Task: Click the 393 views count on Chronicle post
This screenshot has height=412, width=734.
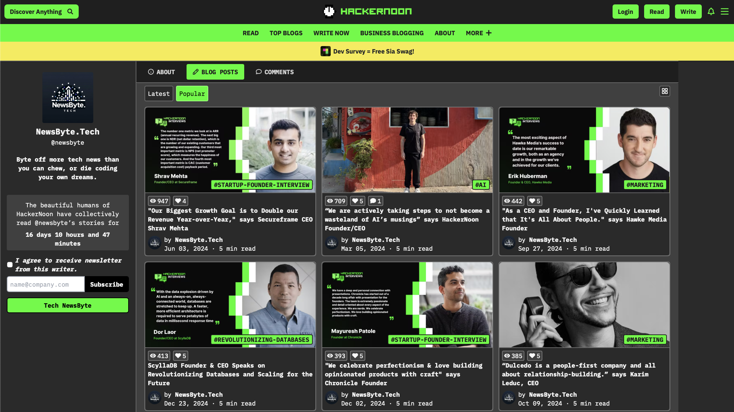Action: pos(336,356)
